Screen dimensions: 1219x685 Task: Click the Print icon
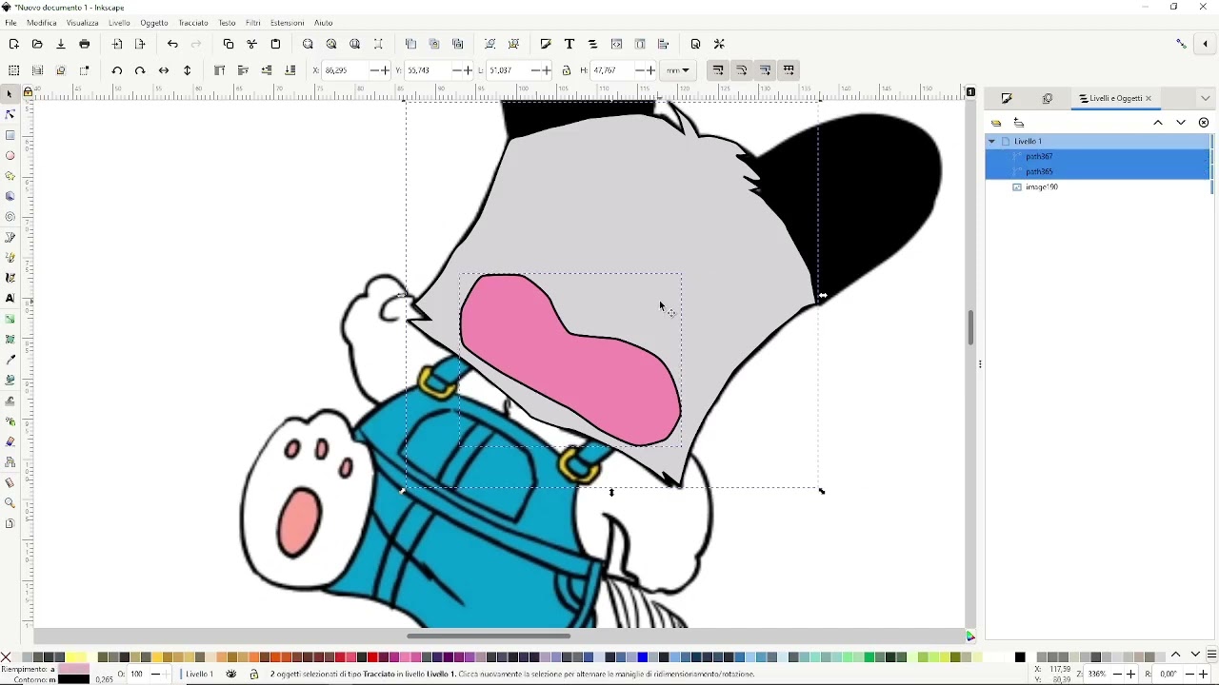point(85,45)
